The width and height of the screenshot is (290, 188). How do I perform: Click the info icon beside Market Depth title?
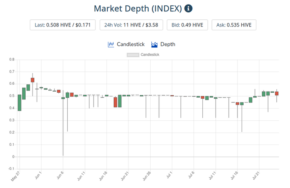coord(188,8)
